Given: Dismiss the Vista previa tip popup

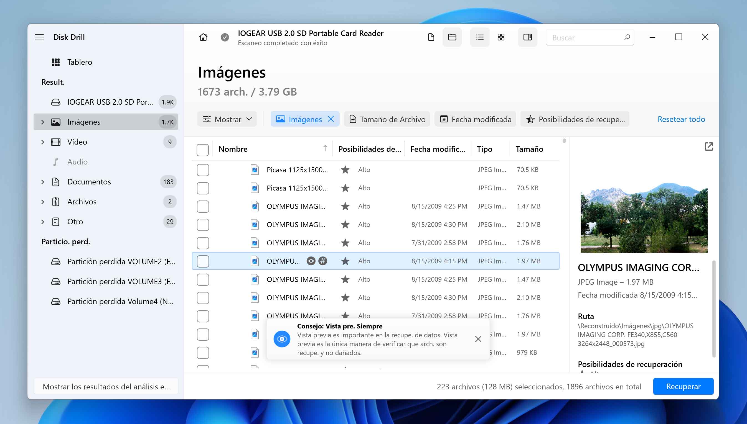Looking at the screenshot, I should click(478, 339).
